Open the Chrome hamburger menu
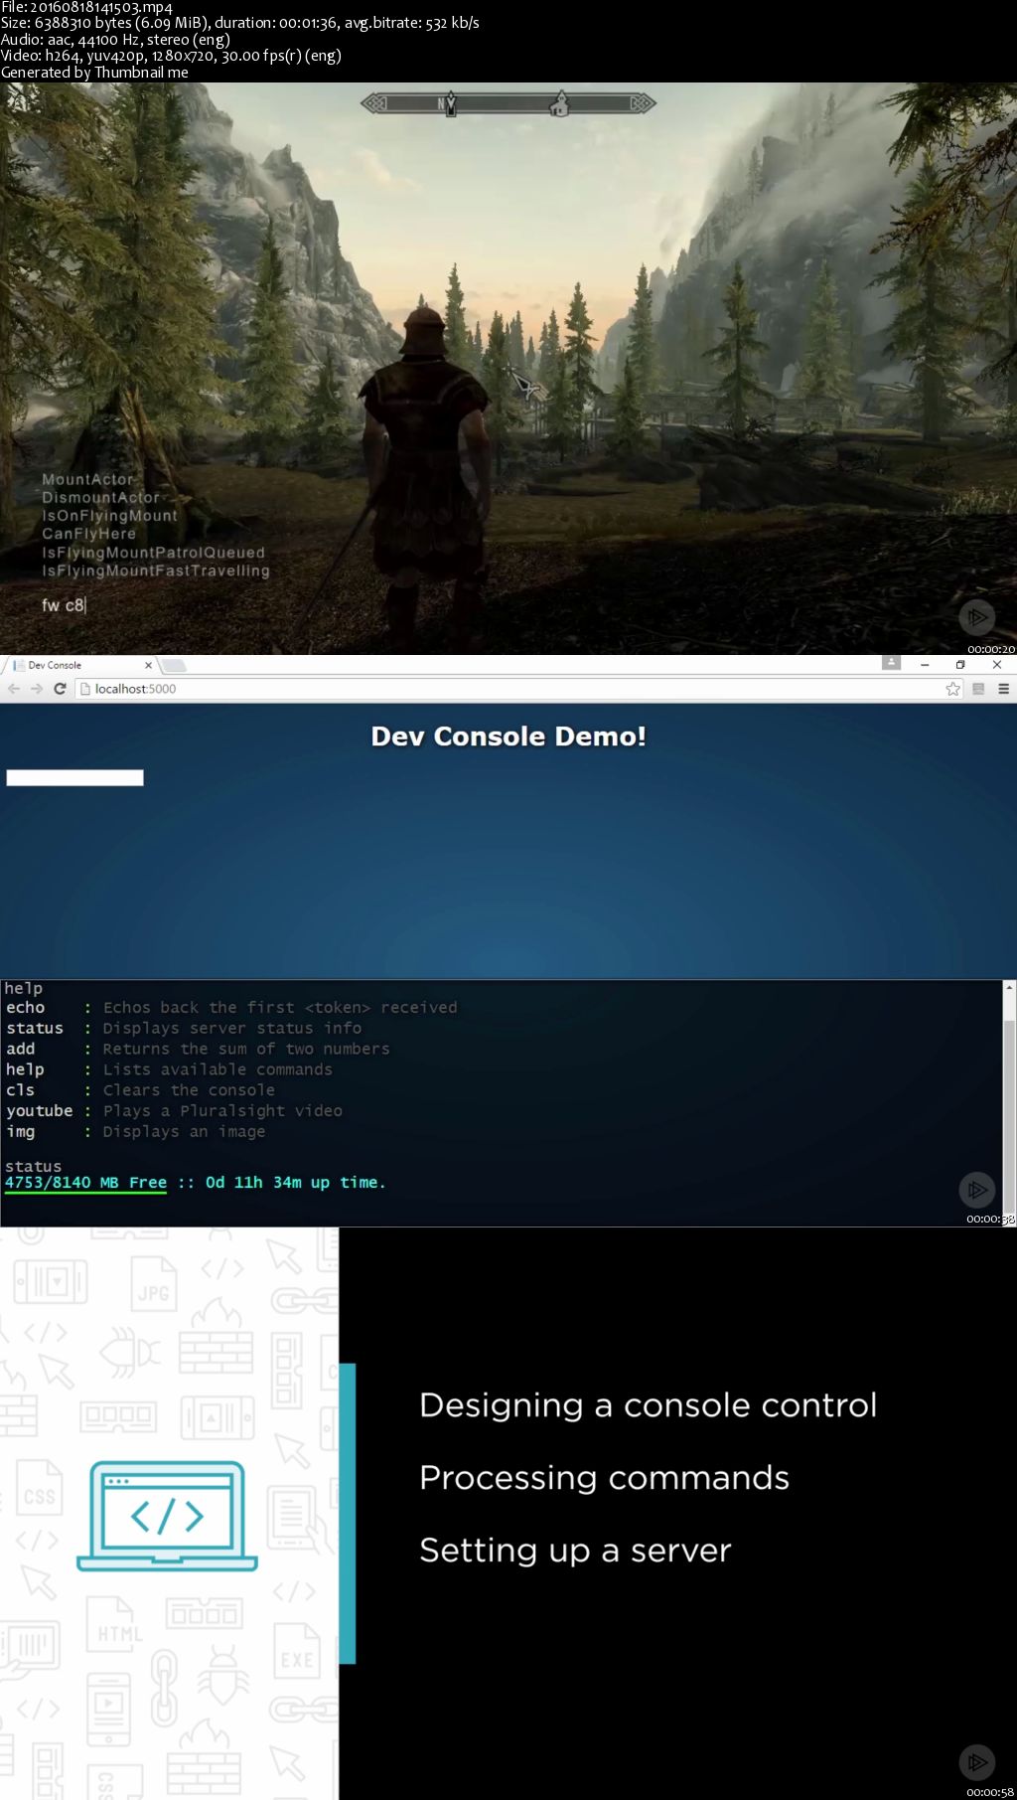 click(x=1004, y=689)
